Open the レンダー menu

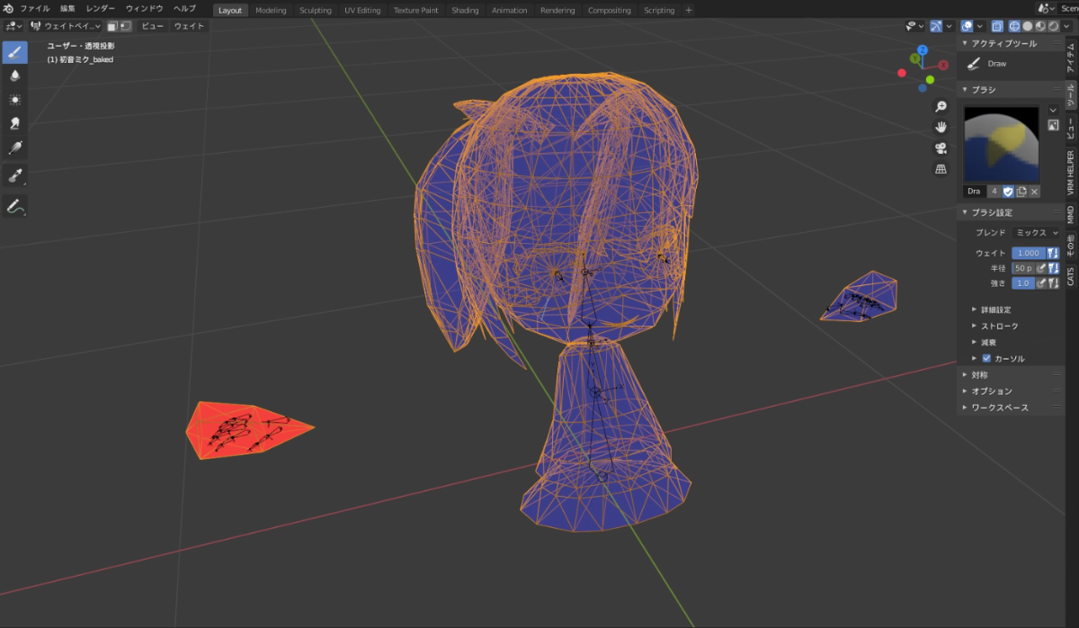click(101, 8)
